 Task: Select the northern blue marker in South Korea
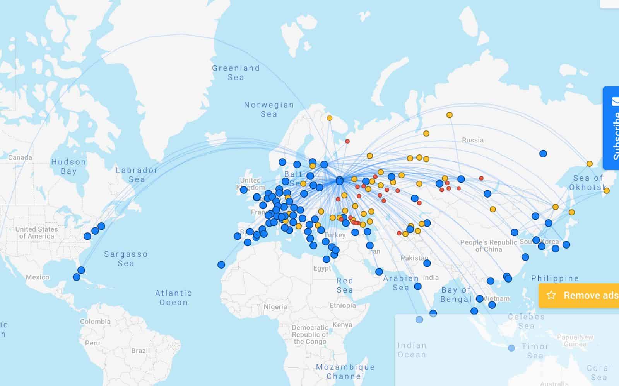coord(536,240)
